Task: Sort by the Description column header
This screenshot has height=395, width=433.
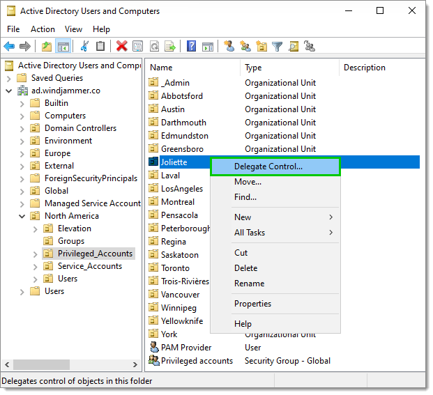Action: [x=382, y=68]
